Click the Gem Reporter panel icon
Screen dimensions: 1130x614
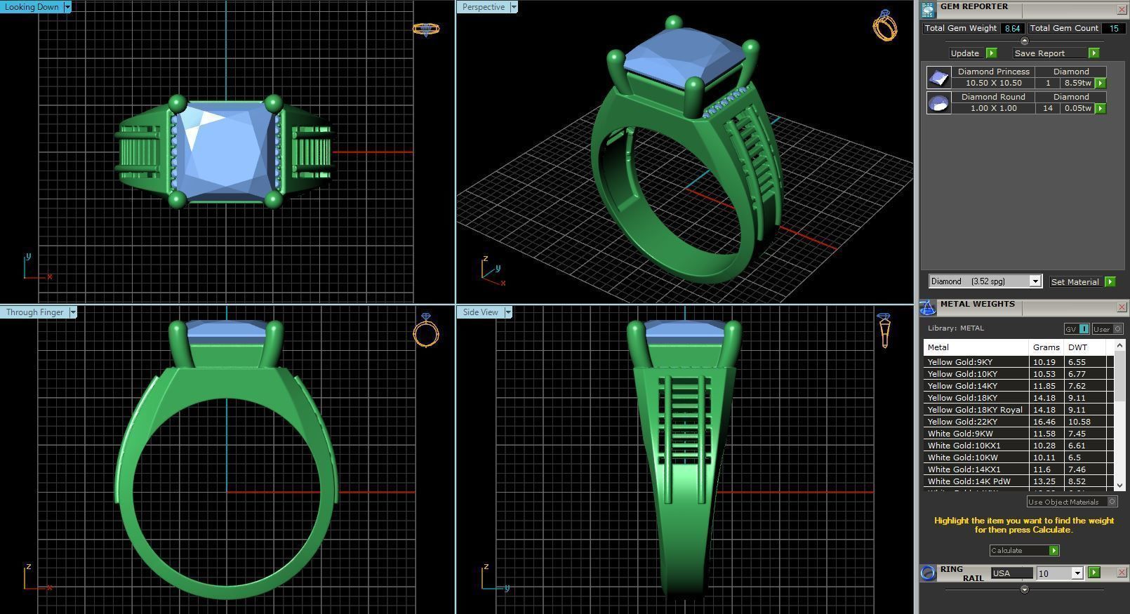pos(928,10)
